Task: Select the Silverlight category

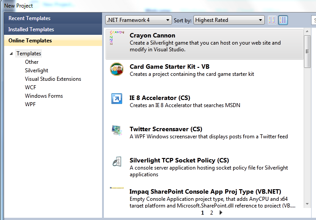Action: pos(37,71)
